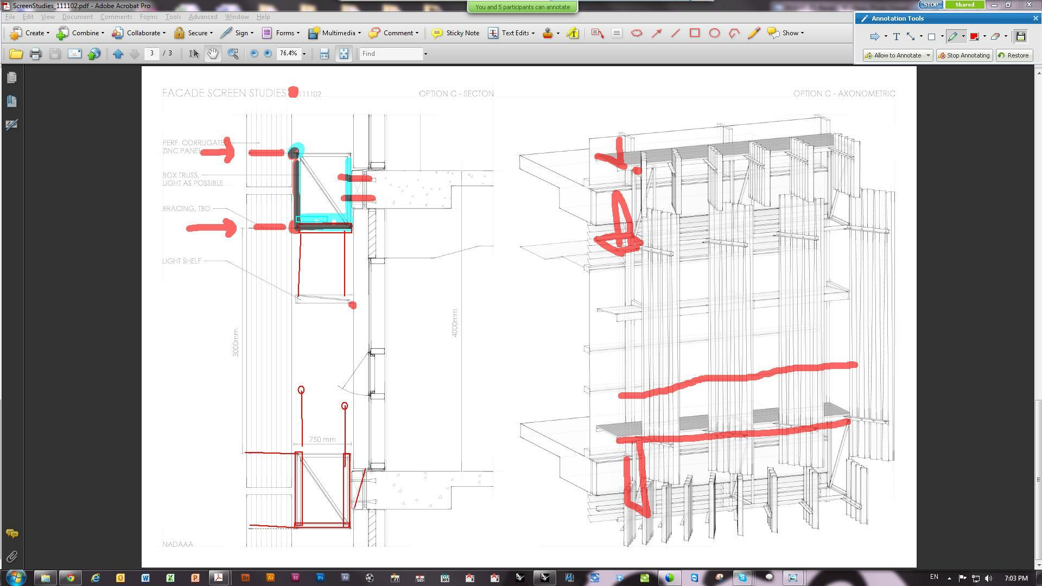Open the Collaborate dropdown menu
The image size is (1042, 586).
[139, 33]
